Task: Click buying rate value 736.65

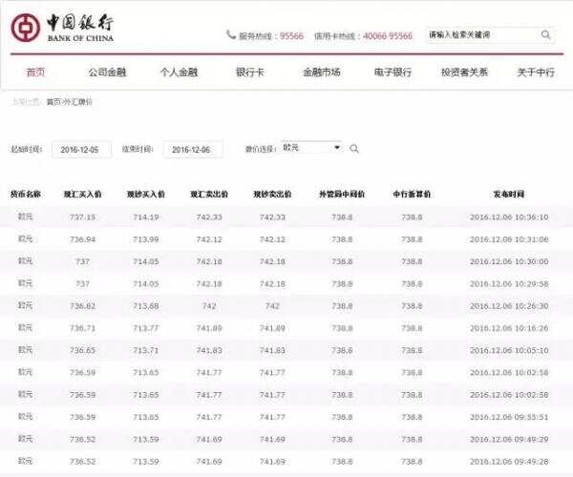Action: 82,350
